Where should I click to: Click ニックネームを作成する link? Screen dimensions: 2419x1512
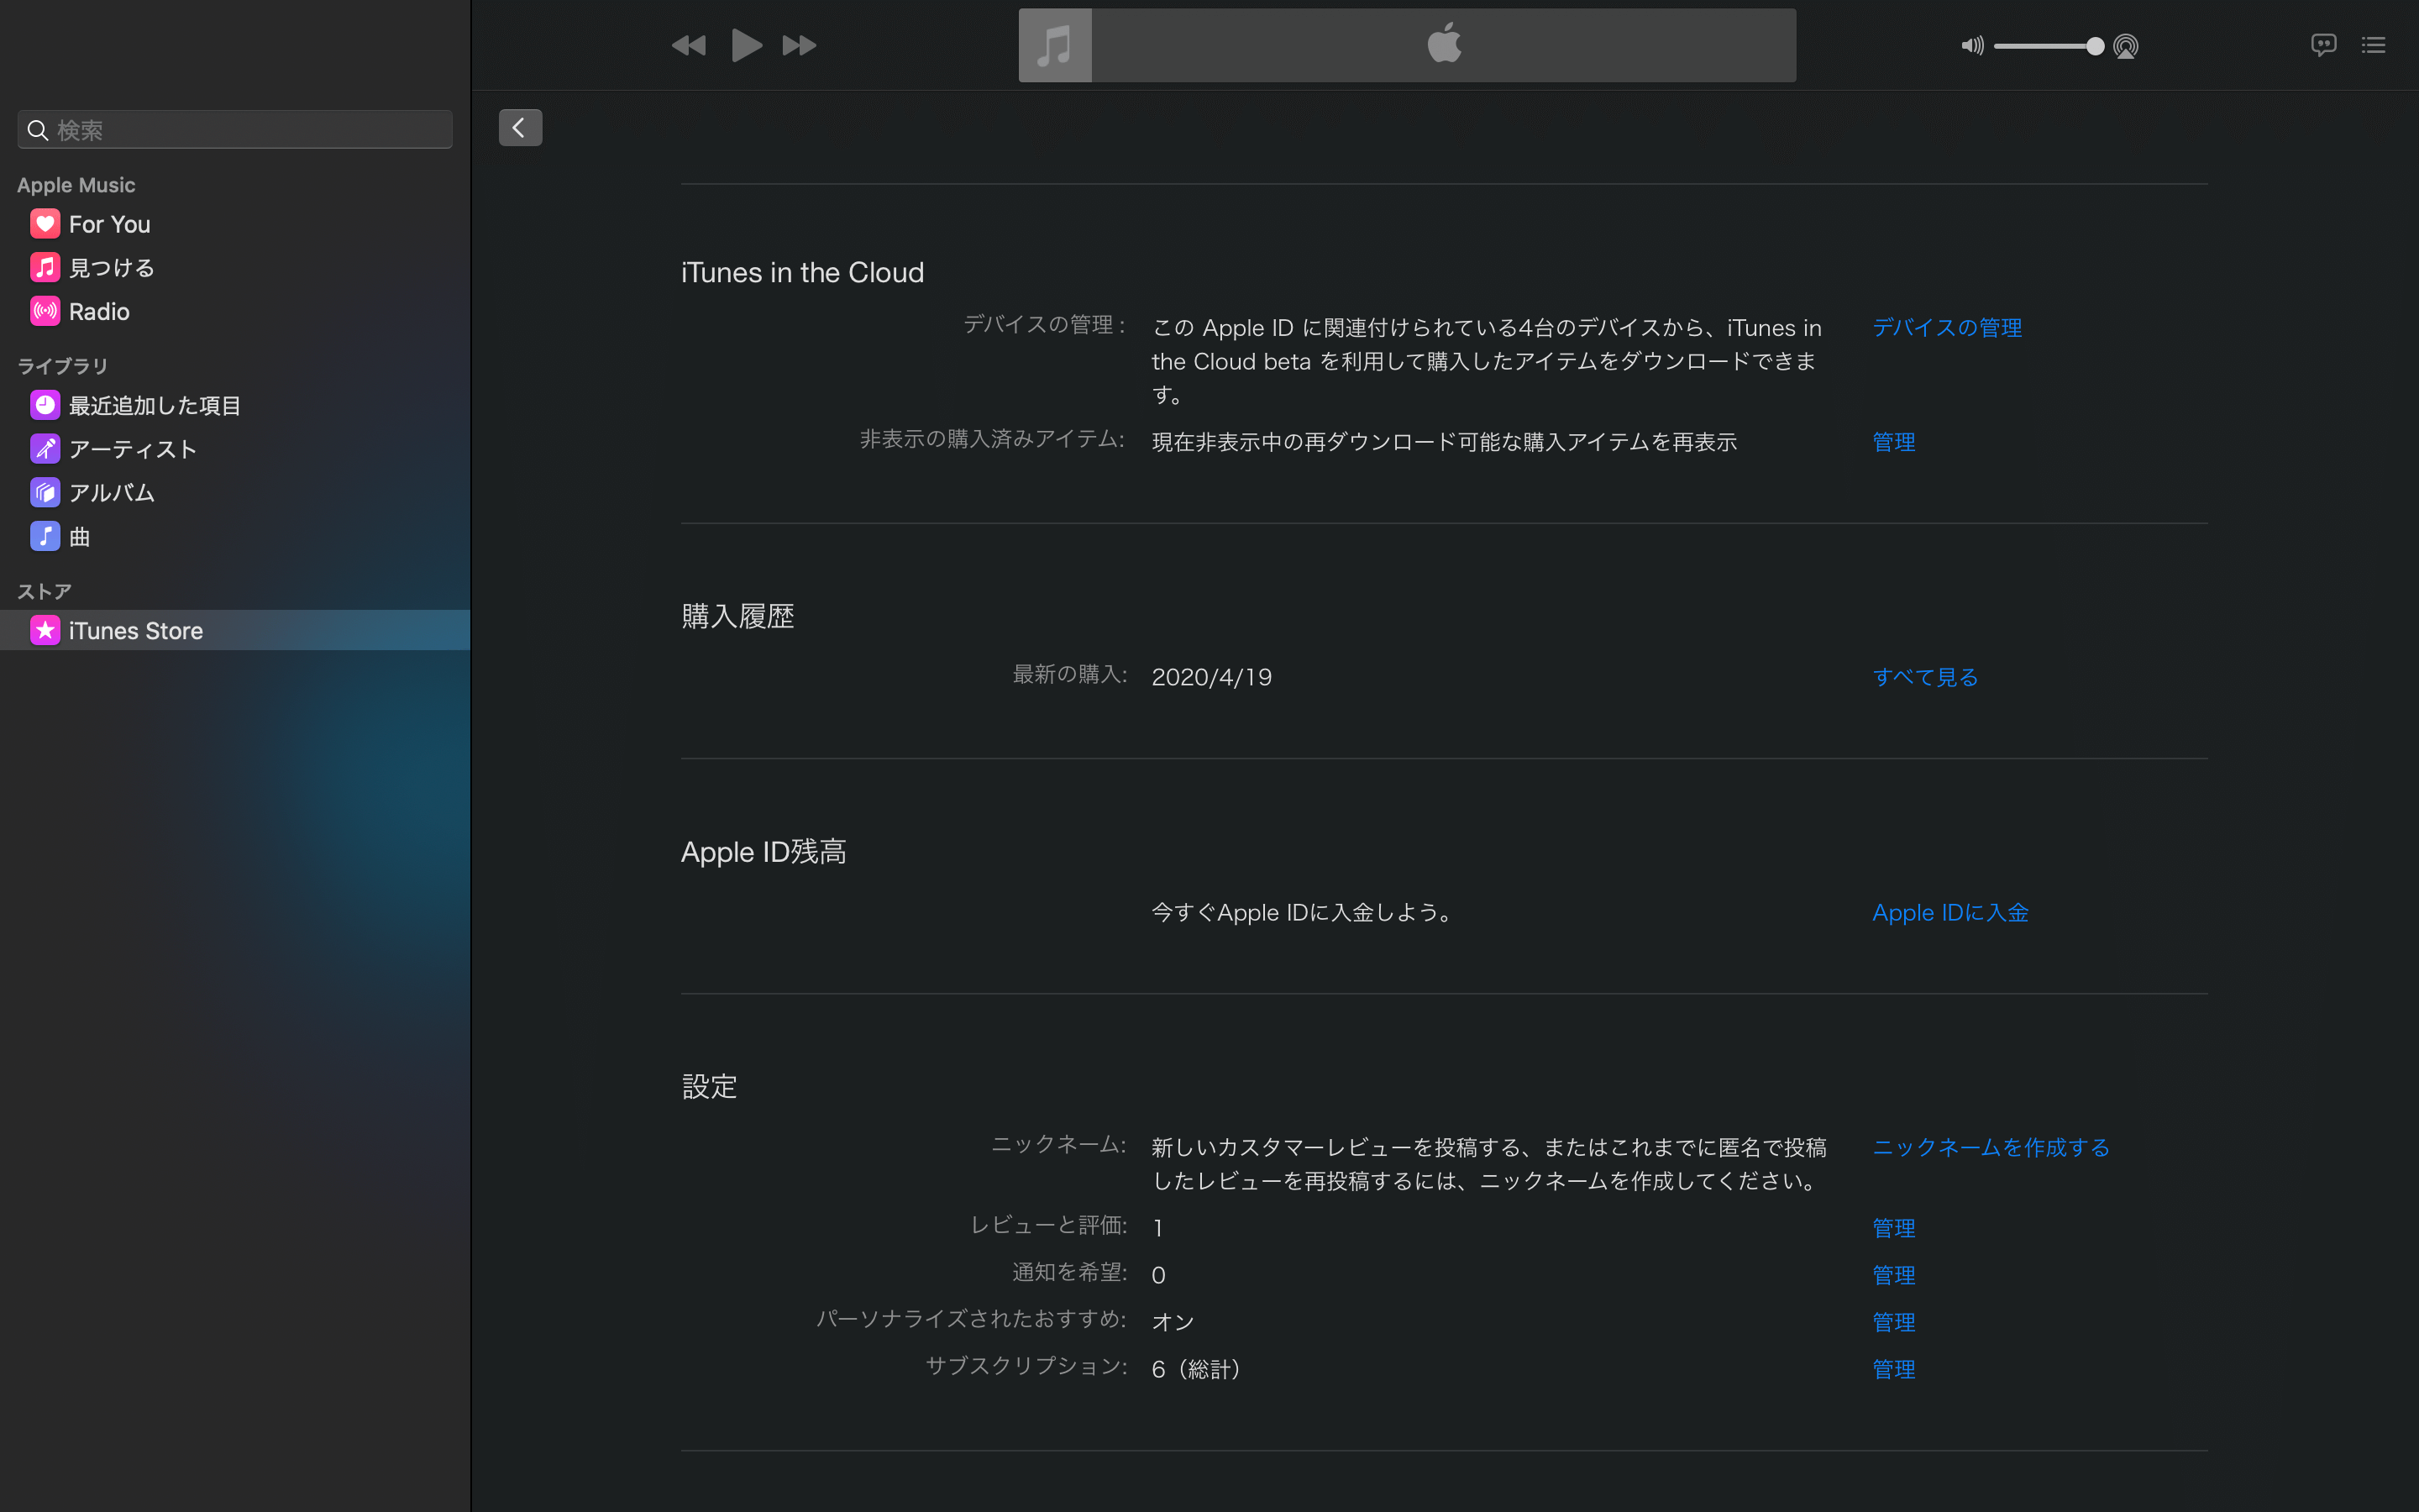[x=1991, y=1147]
